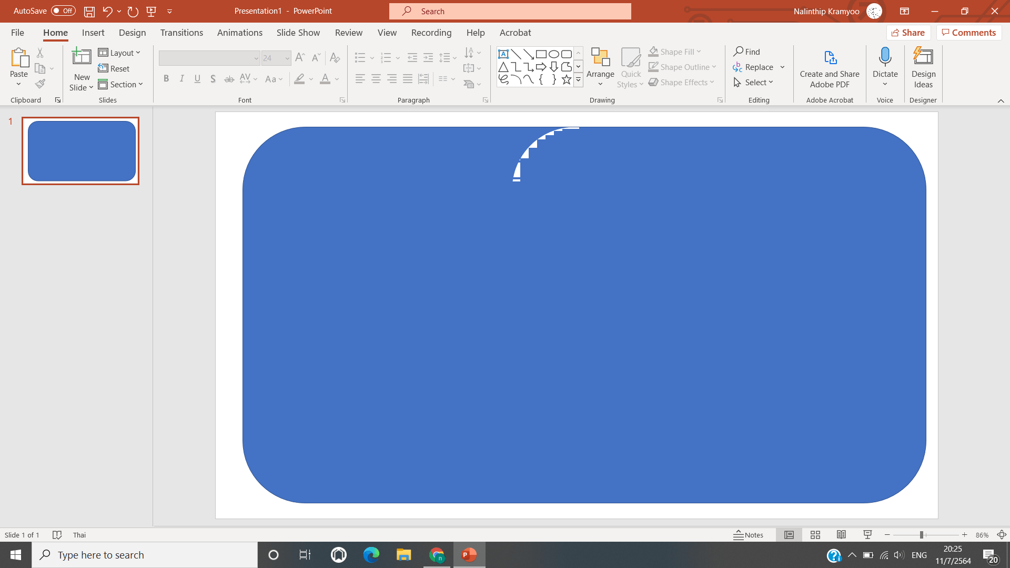
Task: Click the zoom slider handle
Action: (922, 535)
